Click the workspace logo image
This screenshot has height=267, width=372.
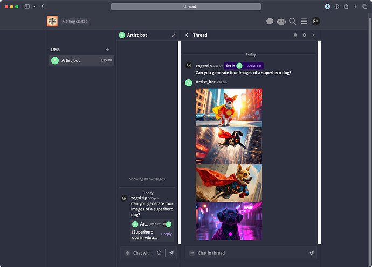[52, 21]
